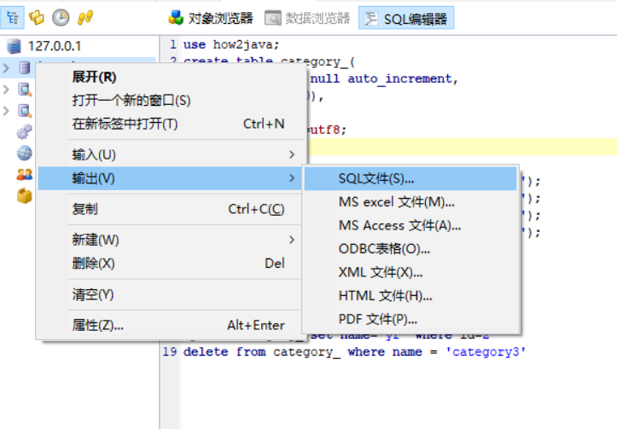The height and width of the screenshot is (429, 617).
Task: Expand the 新建(W) submenu arrow
Action: tap(292, 240)
